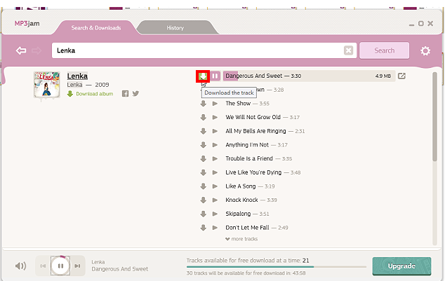Download Like A Song track
Viewport: 445px width, 281px height.
point(204,186)
